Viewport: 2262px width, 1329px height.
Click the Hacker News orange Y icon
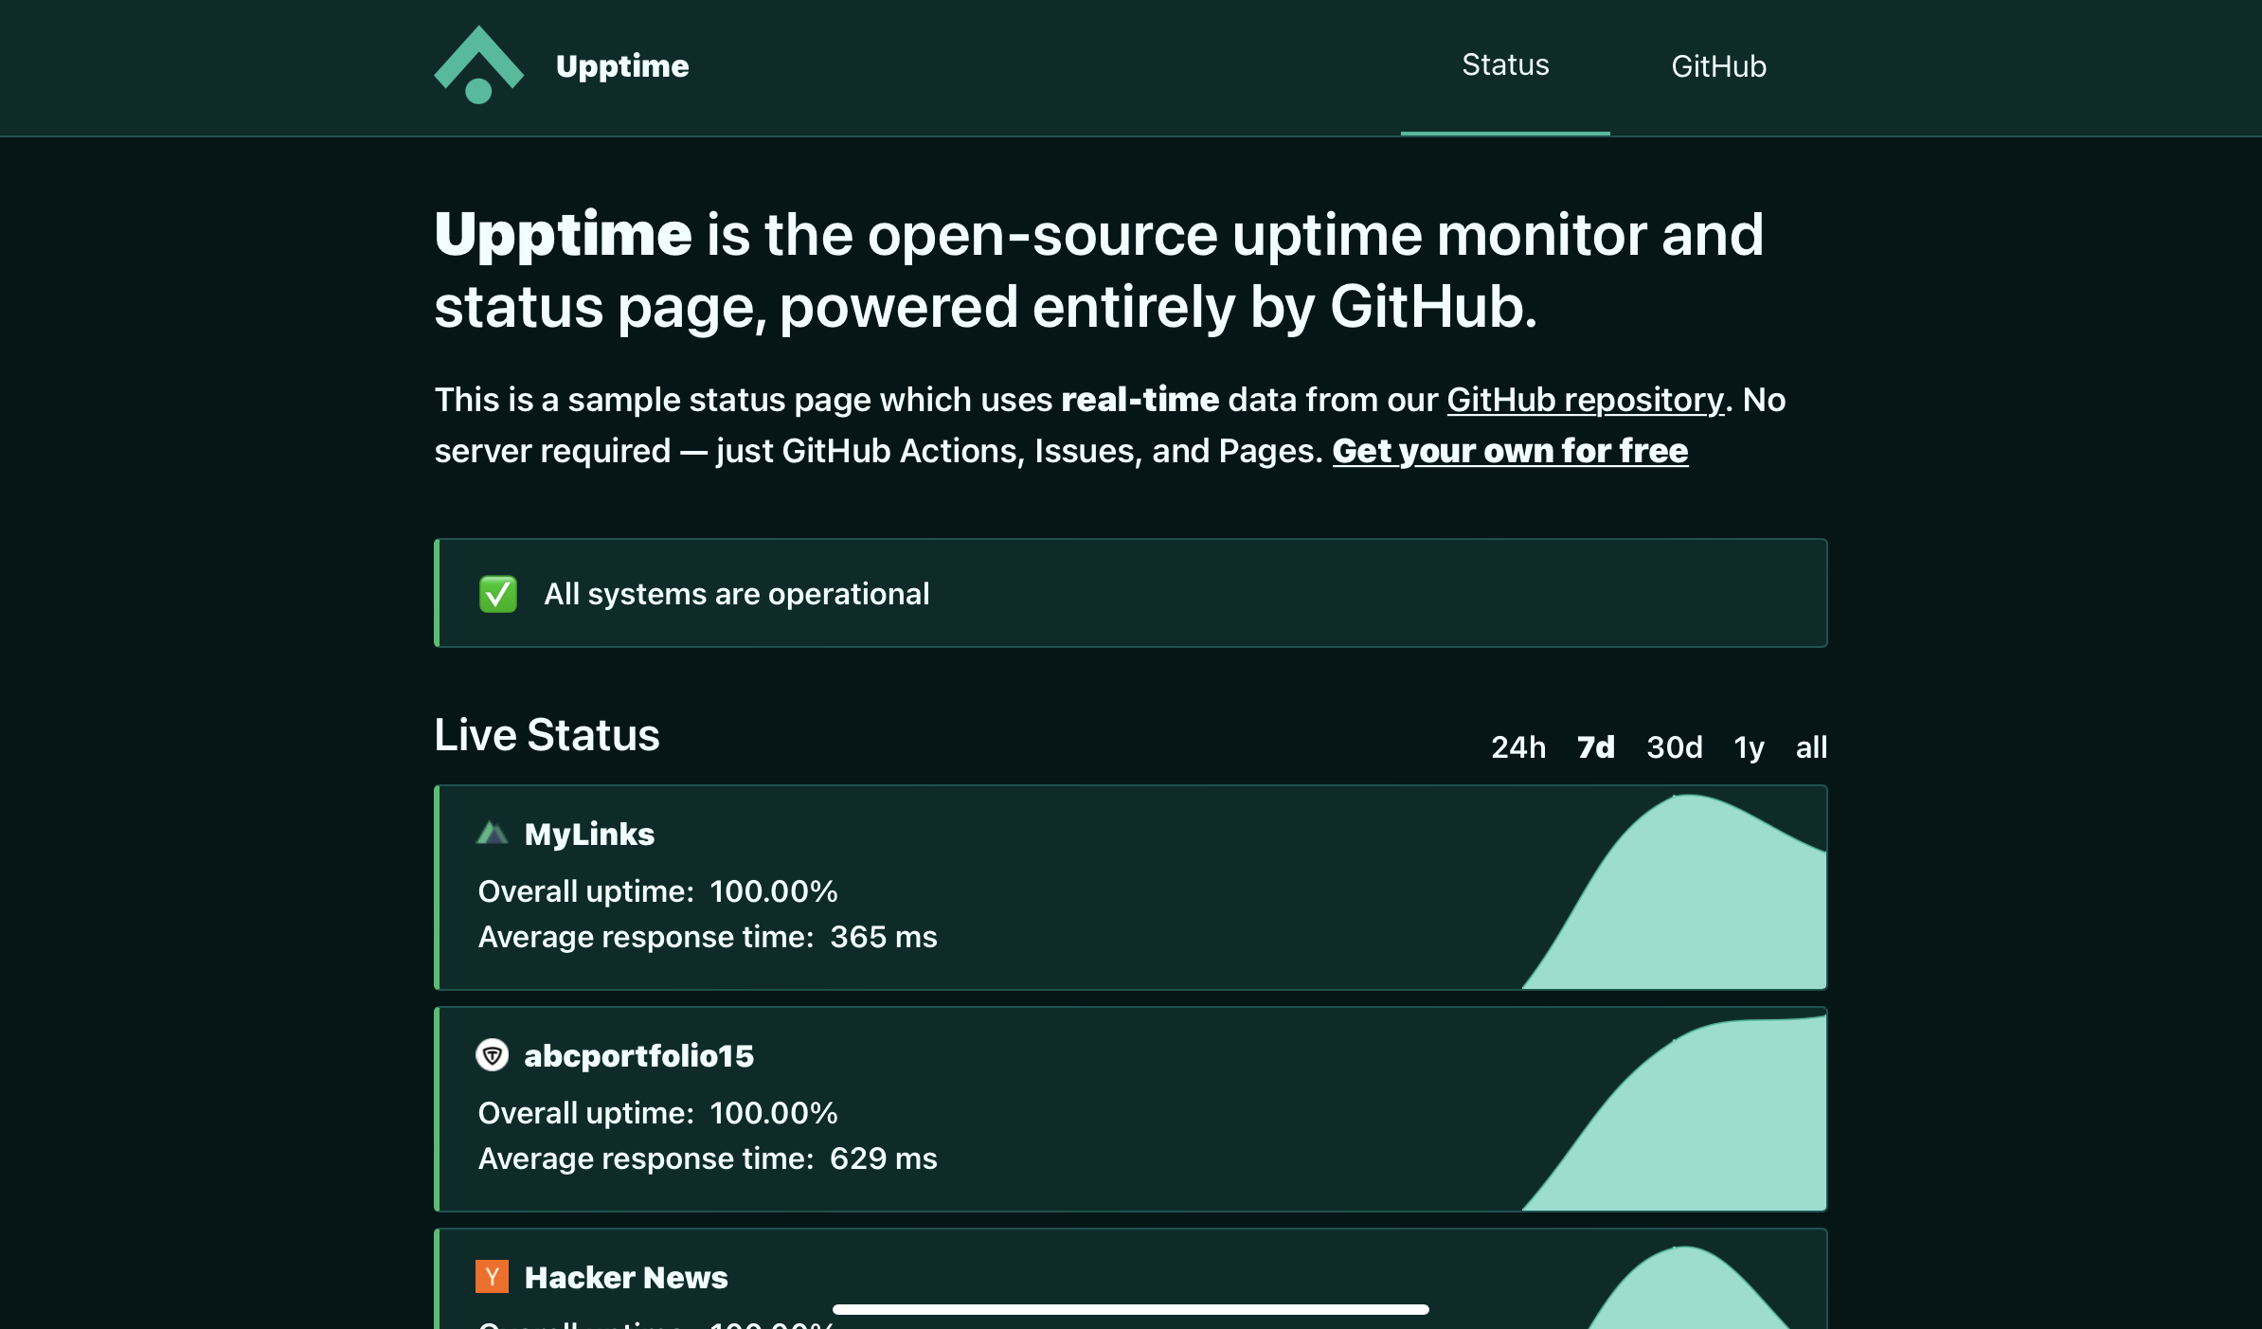492,1277
